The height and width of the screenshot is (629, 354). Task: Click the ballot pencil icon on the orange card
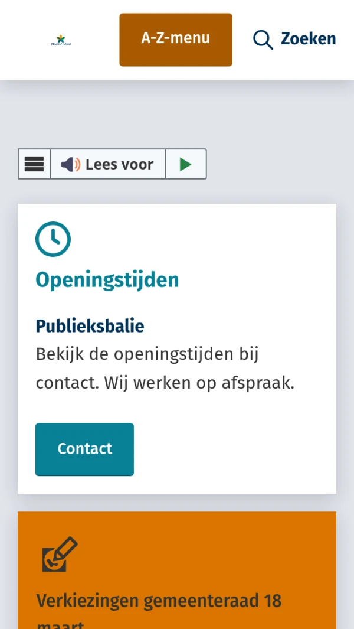click(x=60, y=554)
